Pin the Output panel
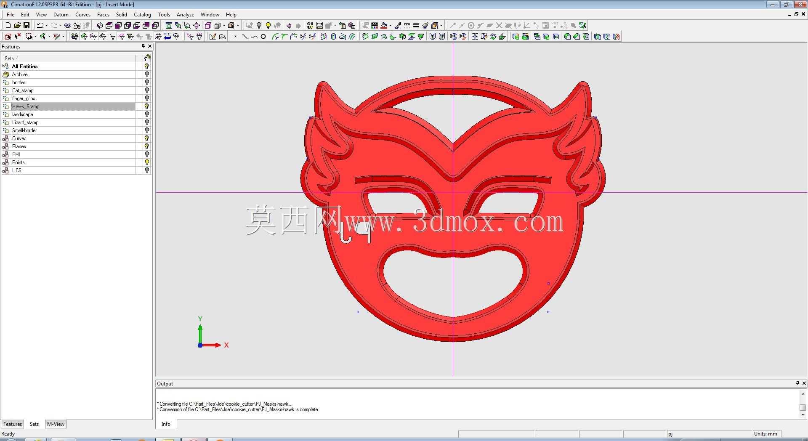The image size is (808, 441). (797, 383)
